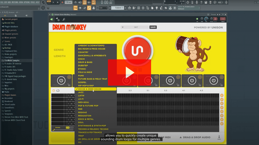Click the tempo field showing 130.000
This screenshot has height=145, width=259.
(x=68, y=2)
